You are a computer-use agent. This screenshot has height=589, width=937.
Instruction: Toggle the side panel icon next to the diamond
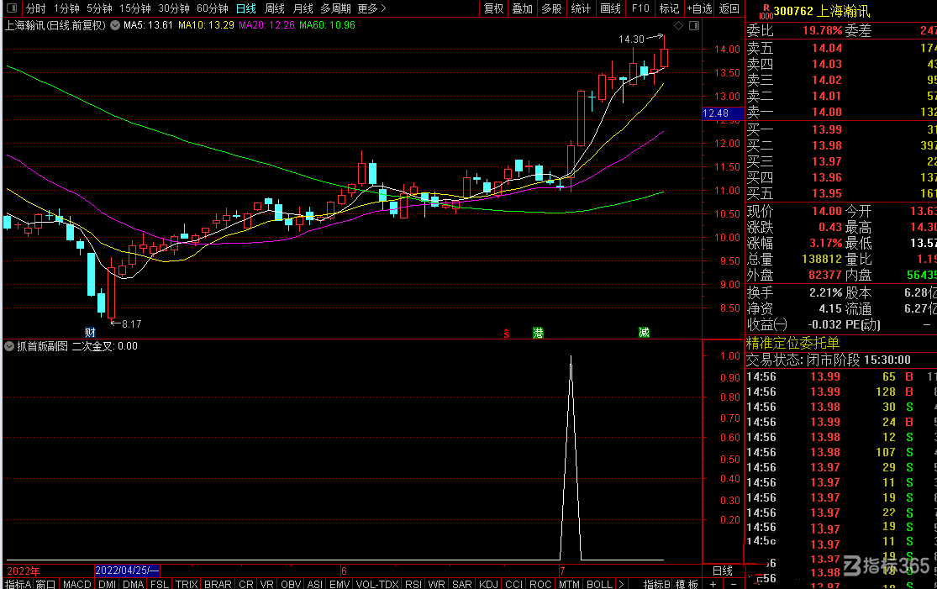(694, 25)
